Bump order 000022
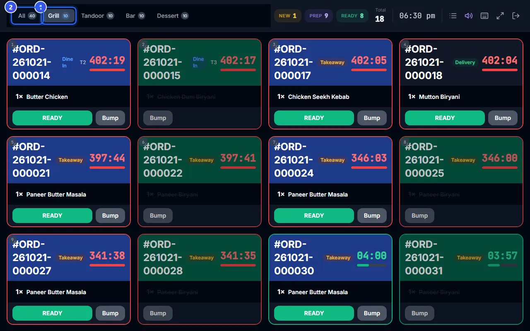 point(158,216)
